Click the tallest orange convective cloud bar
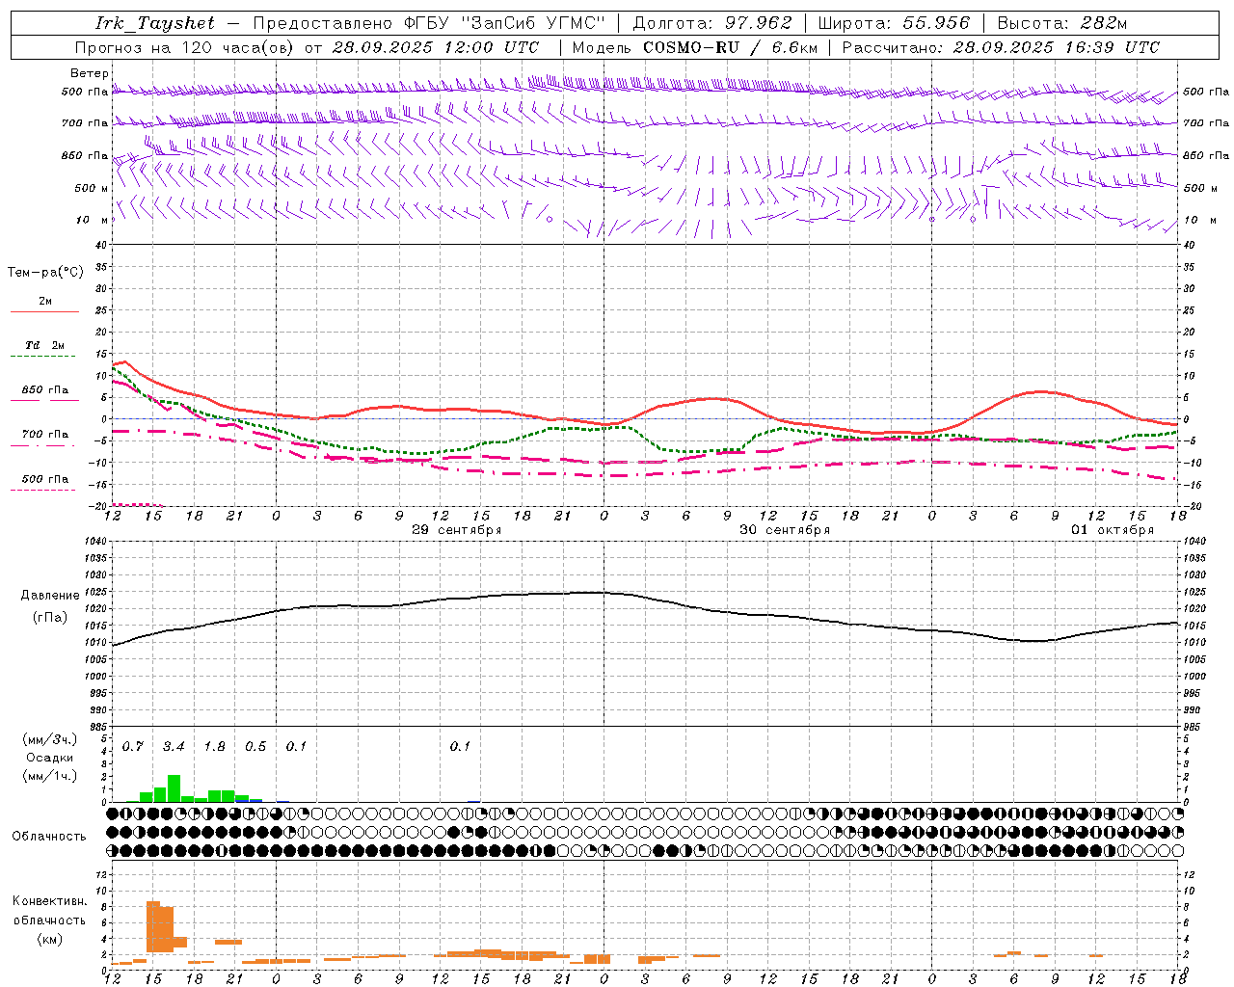The width and height of the screenshot is (1234, 987). click(x=153, y=926)
